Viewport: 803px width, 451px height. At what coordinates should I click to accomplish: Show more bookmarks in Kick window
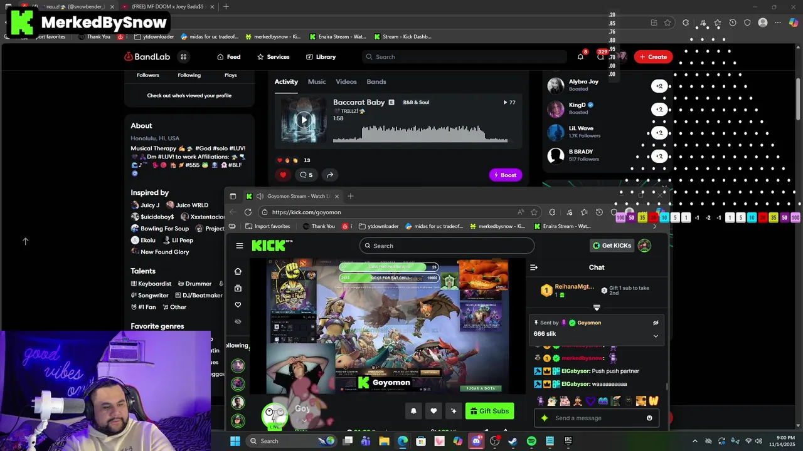654,226
